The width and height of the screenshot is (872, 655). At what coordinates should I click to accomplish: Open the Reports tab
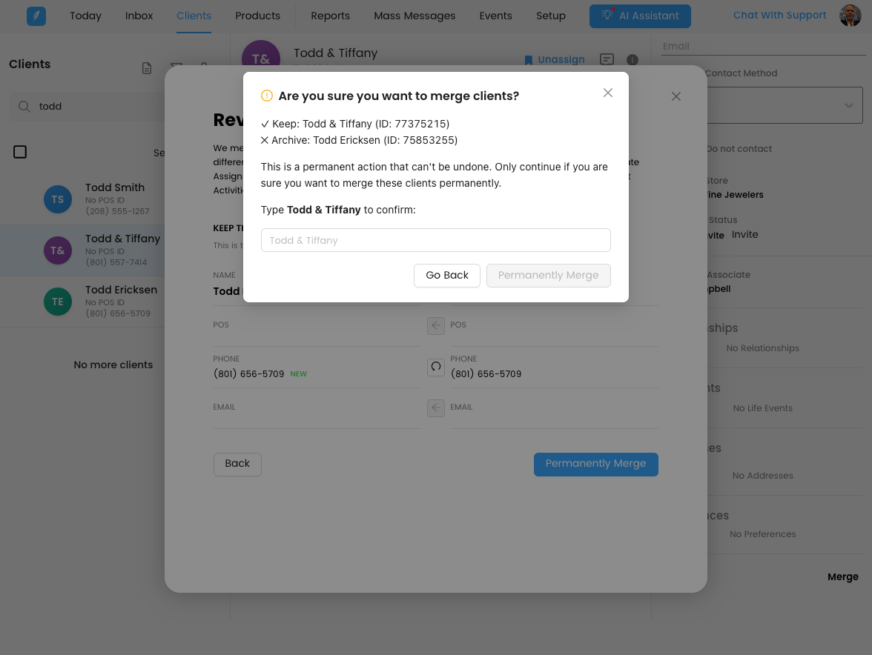pyautogui.click(x=331, y=16)
